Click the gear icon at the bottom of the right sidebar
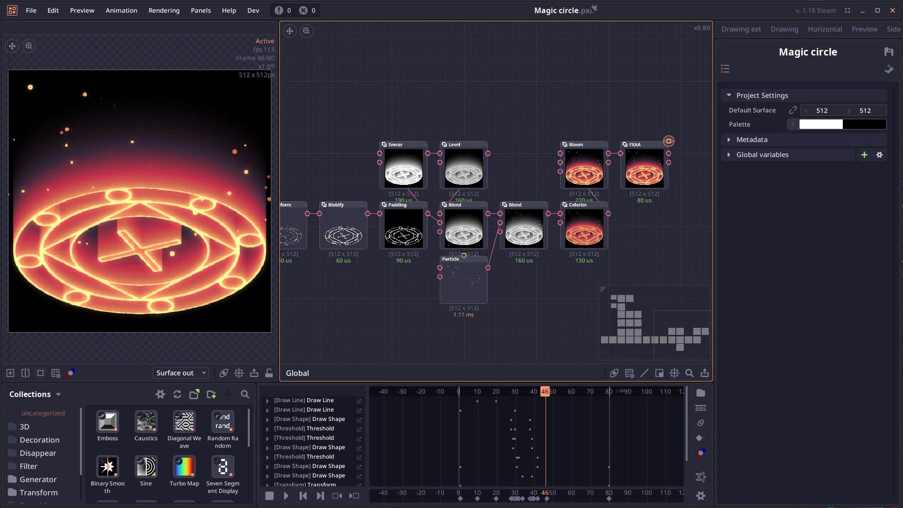Image resolution: width=903 pixels, height=508 pixels. pyautogui.click(x=700, y=496)
